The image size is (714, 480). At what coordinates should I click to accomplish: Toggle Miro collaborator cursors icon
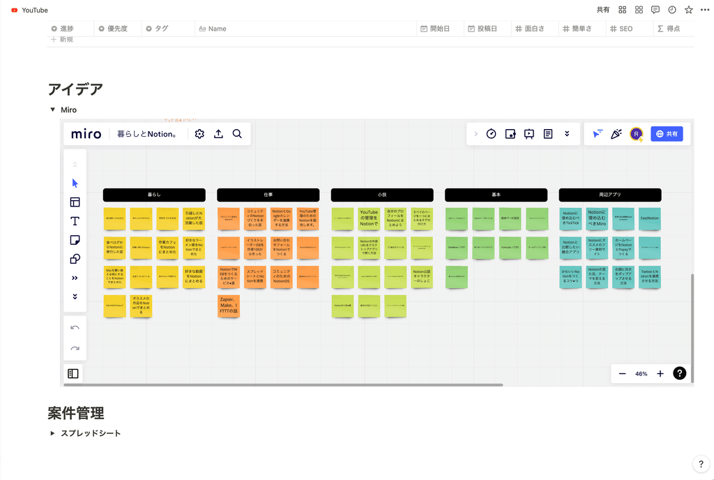[598, 134]
